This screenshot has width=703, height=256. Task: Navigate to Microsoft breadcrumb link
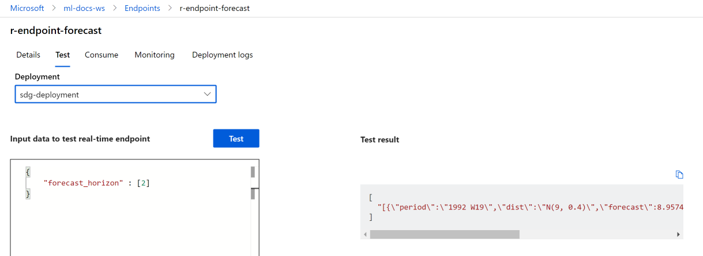[x=27, y=9]
